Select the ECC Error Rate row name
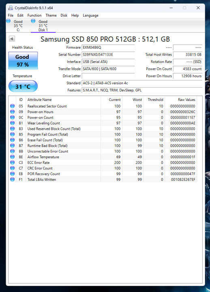 coord(39,162)
